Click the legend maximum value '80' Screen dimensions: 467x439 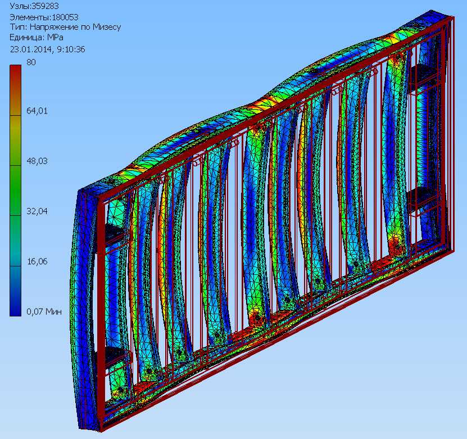(31, 62)
